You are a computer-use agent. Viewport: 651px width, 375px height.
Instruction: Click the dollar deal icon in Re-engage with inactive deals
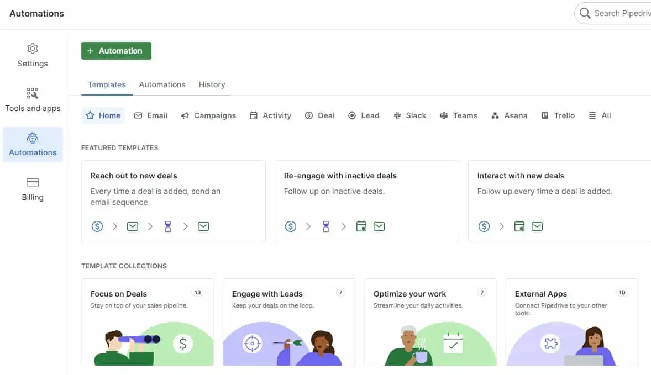coord(291,226)
